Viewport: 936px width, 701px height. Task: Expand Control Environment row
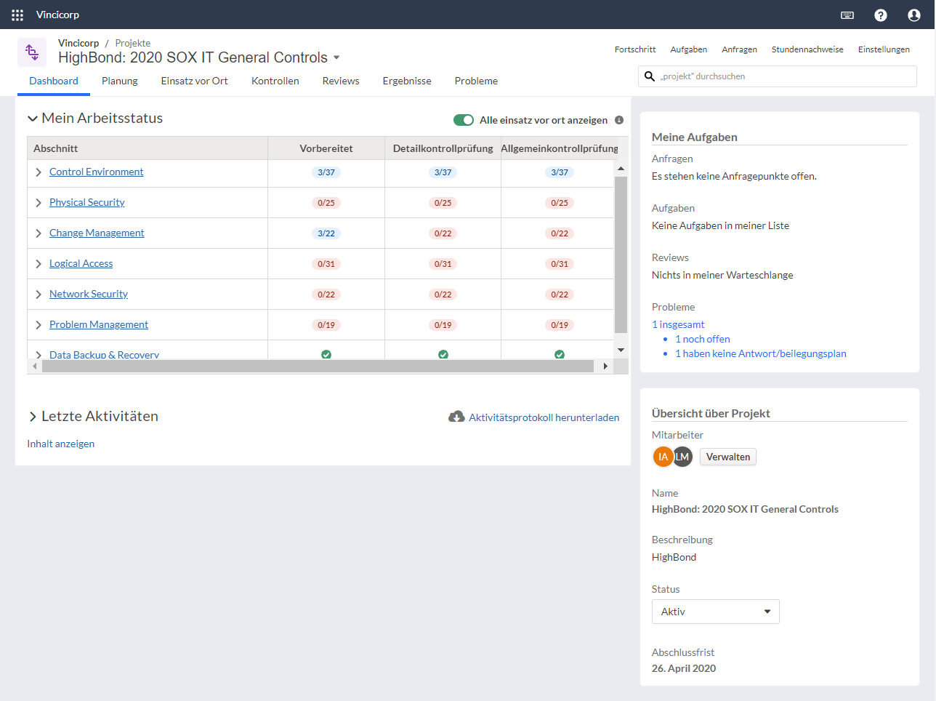tap(39, 172)
